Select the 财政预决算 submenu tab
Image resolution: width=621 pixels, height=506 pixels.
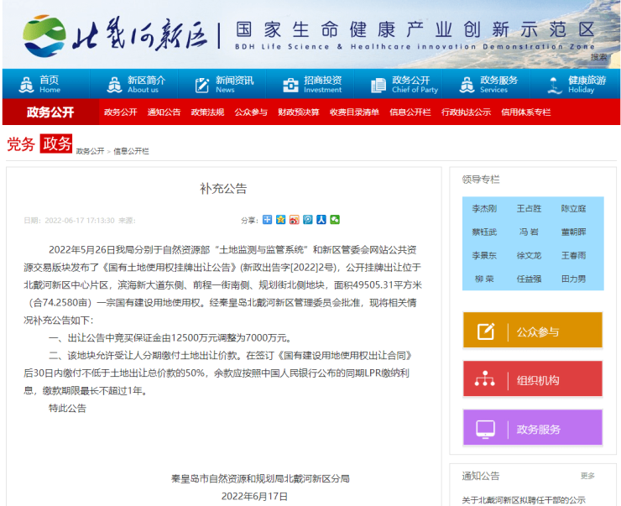pyautogui.click(x=299, y=112)
